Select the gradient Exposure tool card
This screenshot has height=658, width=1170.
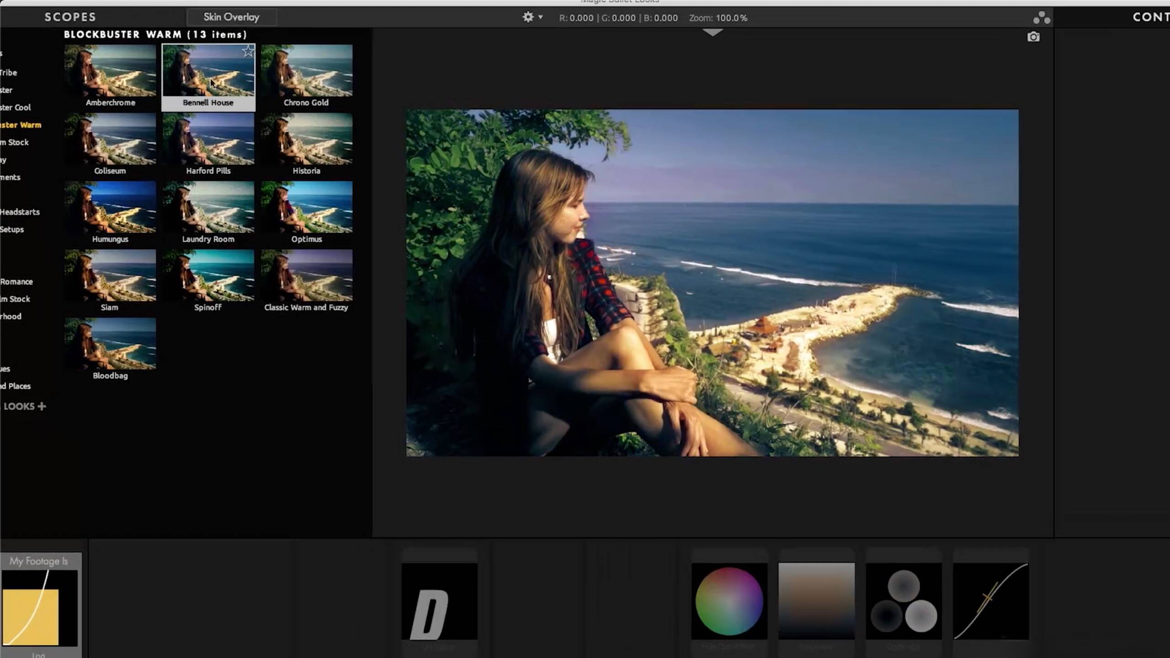click(816, 601)
